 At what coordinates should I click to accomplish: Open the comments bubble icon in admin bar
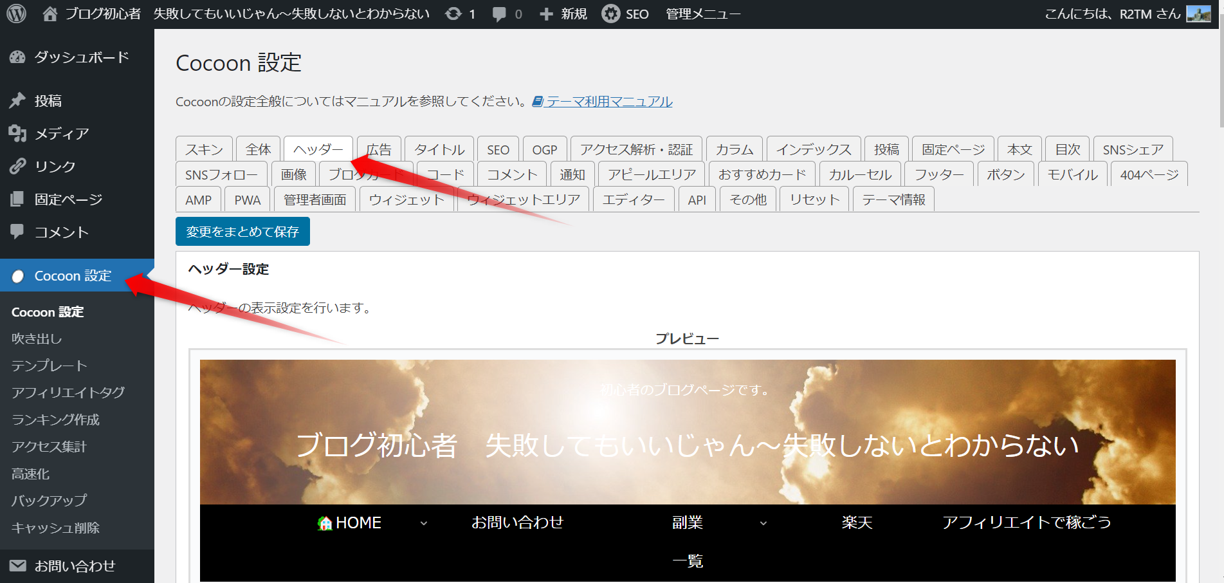coord(499,14)
